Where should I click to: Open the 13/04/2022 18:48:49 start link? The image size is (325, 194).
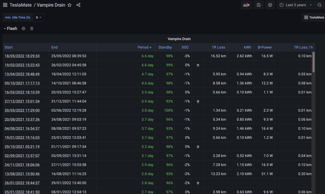(x=22, y=74)
